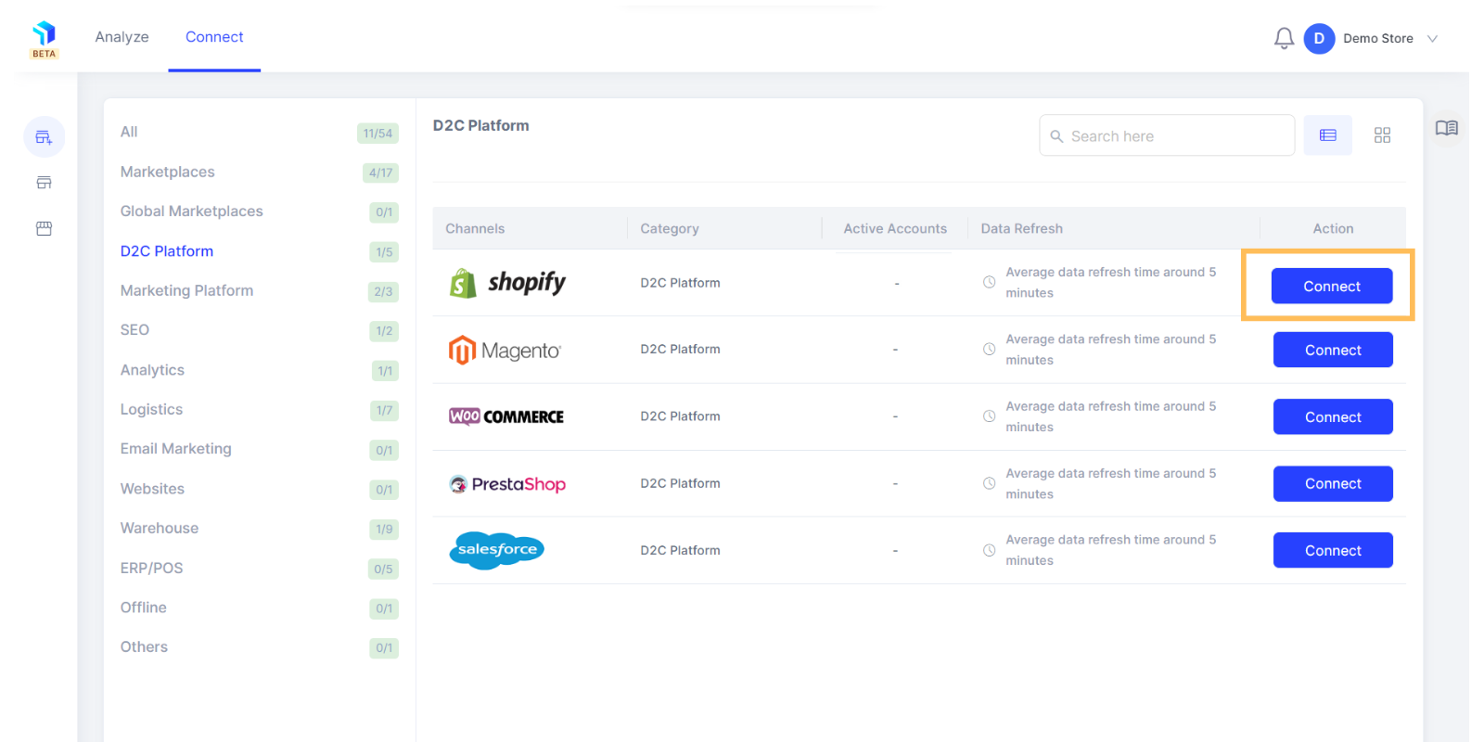Click the 4/17 Marketplaces count badge

(380, 173)
